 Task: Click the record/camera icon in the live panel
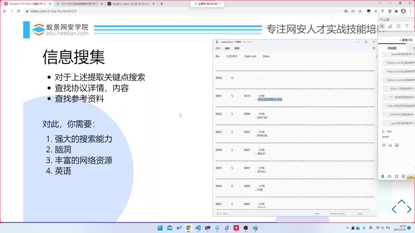403,176
